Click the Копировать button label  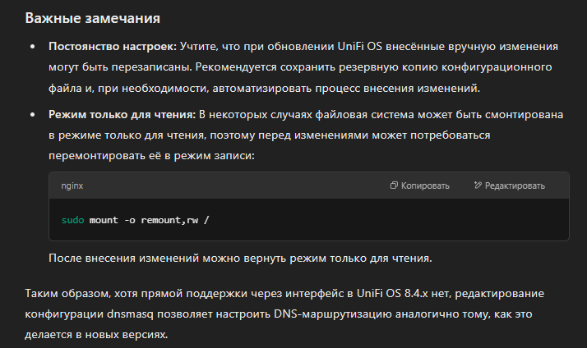point(425,185)
